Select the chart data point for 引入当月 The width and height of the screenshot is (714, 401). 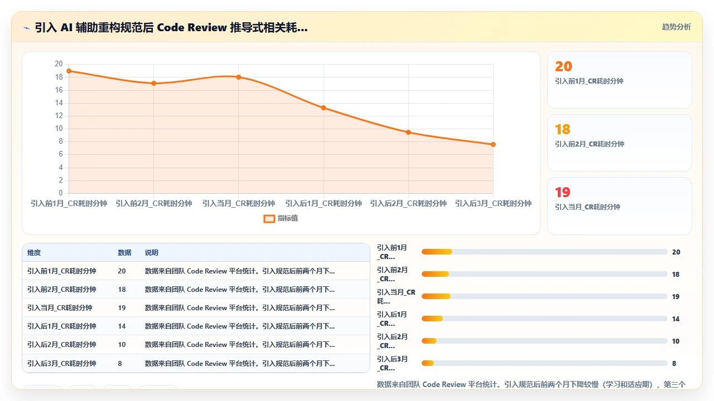click(x=239, y=77)
